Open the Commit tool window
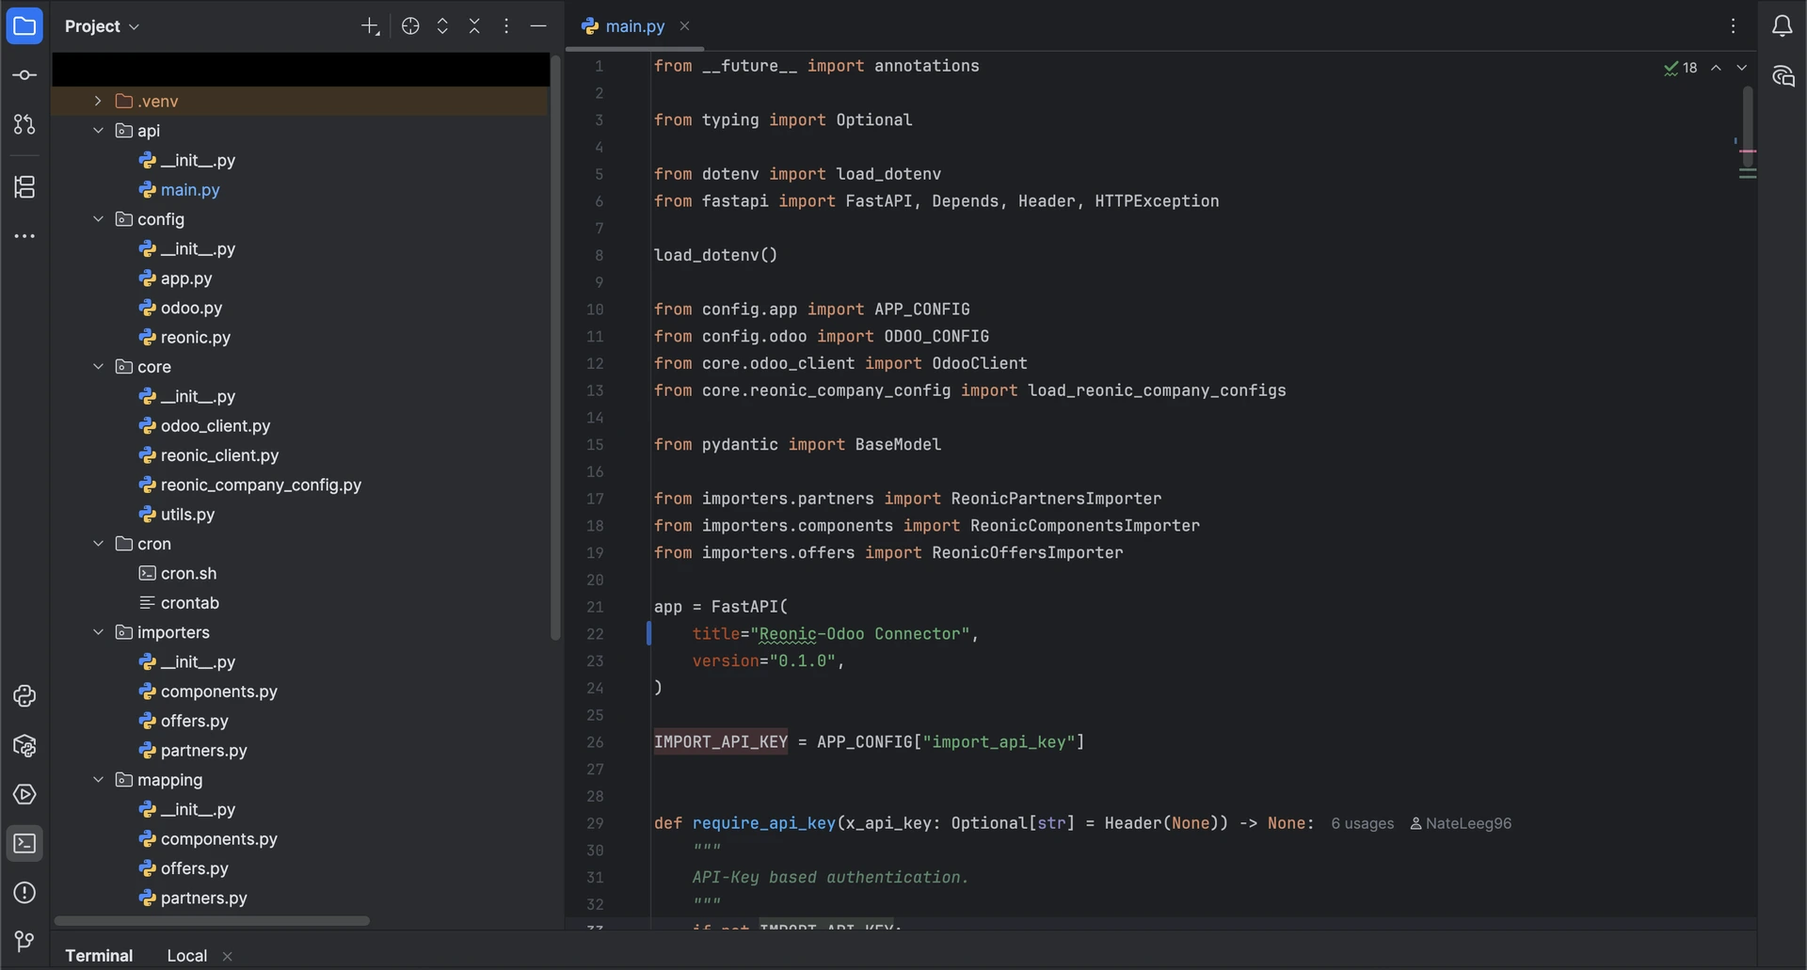 pos(25,75)
